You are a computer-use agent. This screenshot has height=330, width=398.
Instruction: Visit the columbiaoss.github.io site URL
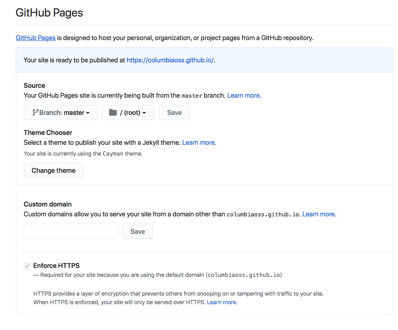pos(170,60)
